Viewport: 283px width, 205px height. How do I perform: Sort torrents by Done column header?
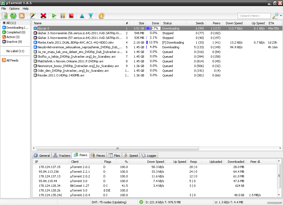tap(153, 23)
